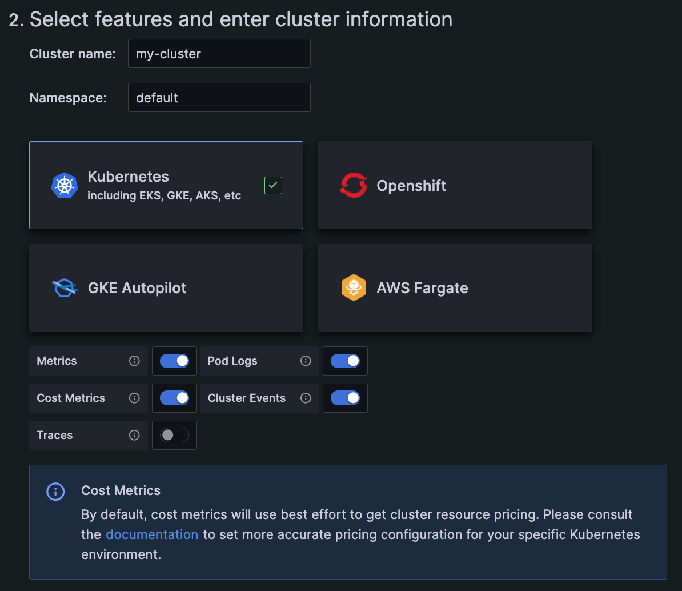Viewport: 682px width, 591px height.
Task: Choose the AWS Fargate platform card
Action: (455, 288)
